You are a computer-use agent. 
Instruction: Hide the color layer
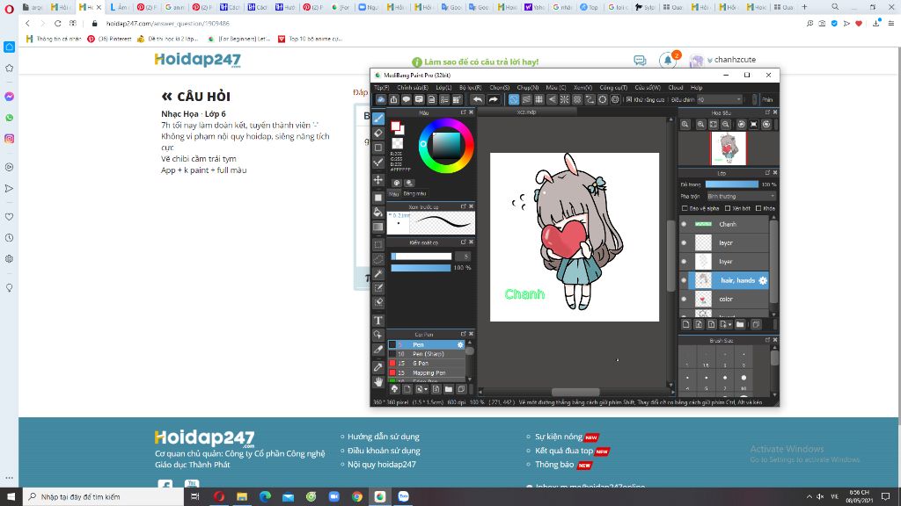[x=684, y=299]
